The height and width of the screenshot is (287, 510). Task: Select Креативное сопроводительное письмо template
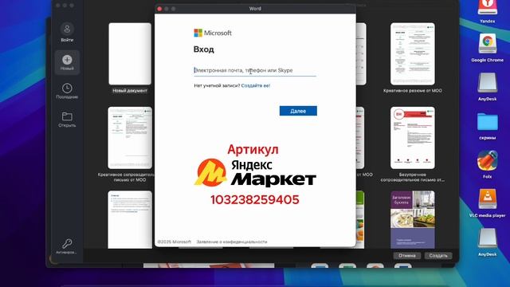coord(130,138)
